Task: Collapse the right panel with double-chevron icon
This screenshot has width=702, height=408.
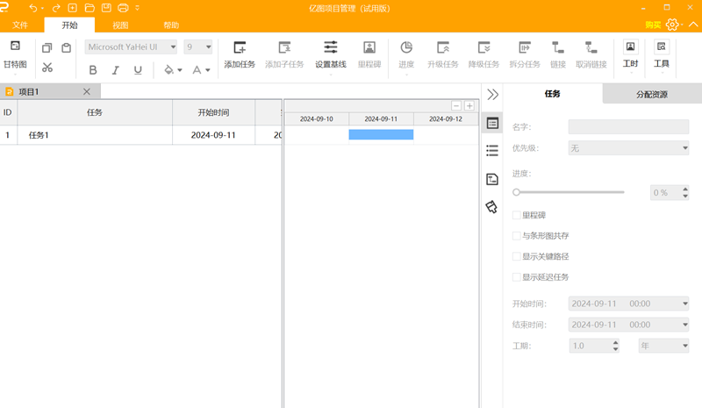Action: pyautogui.click(x=492, y=95)
